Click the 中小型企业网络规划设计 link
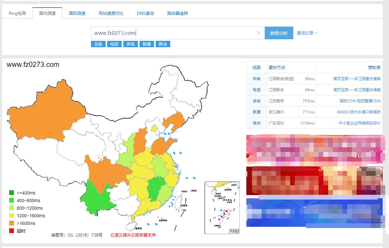 tap(359, 123)
